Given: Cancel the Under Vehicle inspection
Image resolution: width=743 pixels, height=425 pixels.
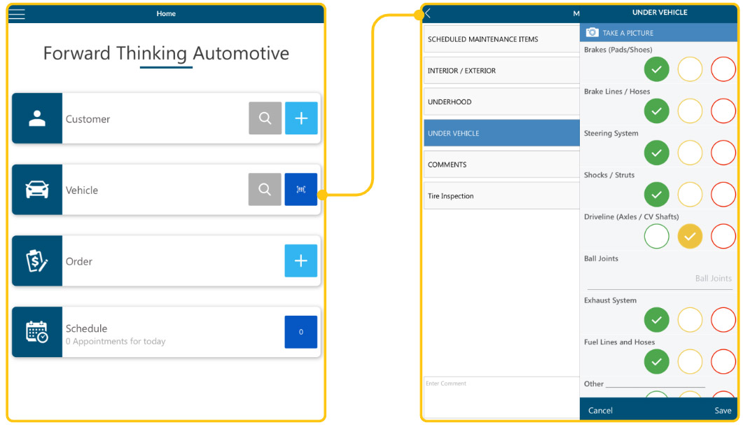Looking at the screenshot, I should pos(600,410).
